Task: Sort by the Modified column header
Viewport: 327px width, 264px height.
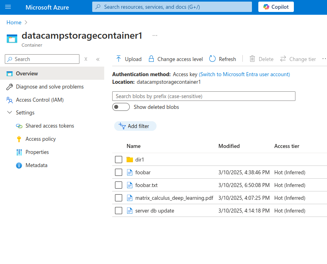Action: click(x=229, y=146)
